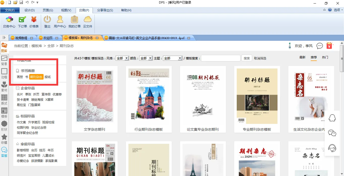Select the 背景 background sidebar icon
Image resolution: width=344 pixels, height=176 pixels.
pyautogui.click(x=4, y=60)
